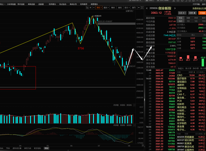The image size is (206, 151).
Task: Click the 筹码 chips button
Action: [x=113, y=8]
